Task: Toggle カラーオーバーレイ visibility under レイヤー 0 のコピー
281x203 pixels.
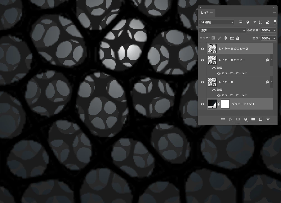Action: tap(219, 73)
